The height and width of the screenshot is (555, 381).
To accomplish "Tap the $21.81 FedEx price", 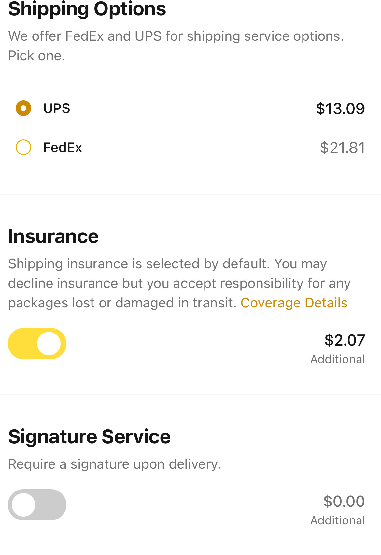I will tap(342, 148).
